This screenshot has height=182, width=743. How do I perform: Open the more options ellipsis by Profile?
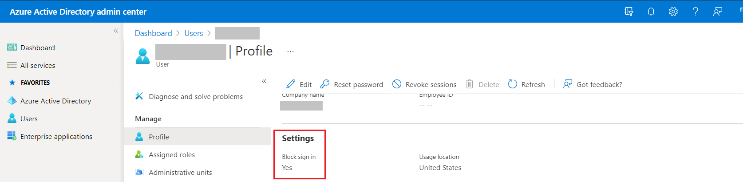[x=290, y=51]
